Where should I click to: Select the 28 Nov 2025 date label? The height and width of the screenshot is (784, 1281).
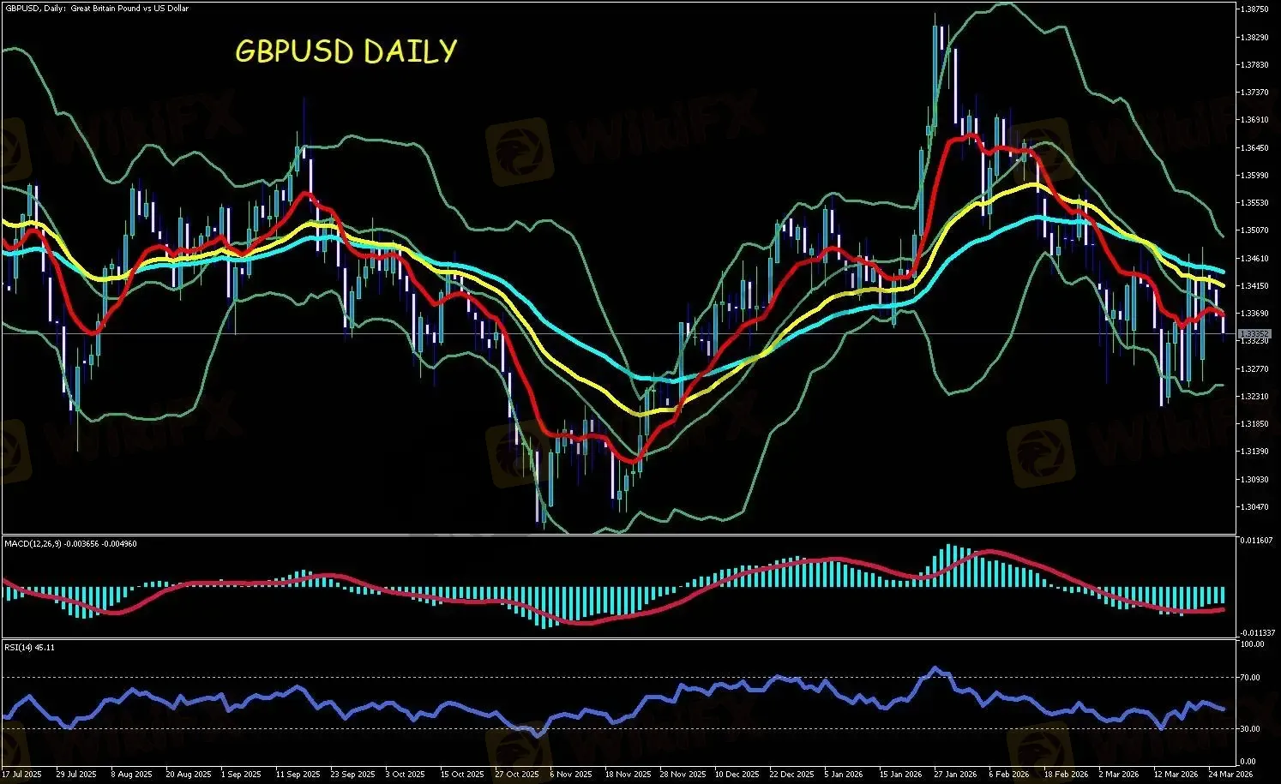[x=683, y=775]
